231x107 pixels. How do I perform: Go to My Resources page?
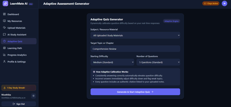[19, 21]
